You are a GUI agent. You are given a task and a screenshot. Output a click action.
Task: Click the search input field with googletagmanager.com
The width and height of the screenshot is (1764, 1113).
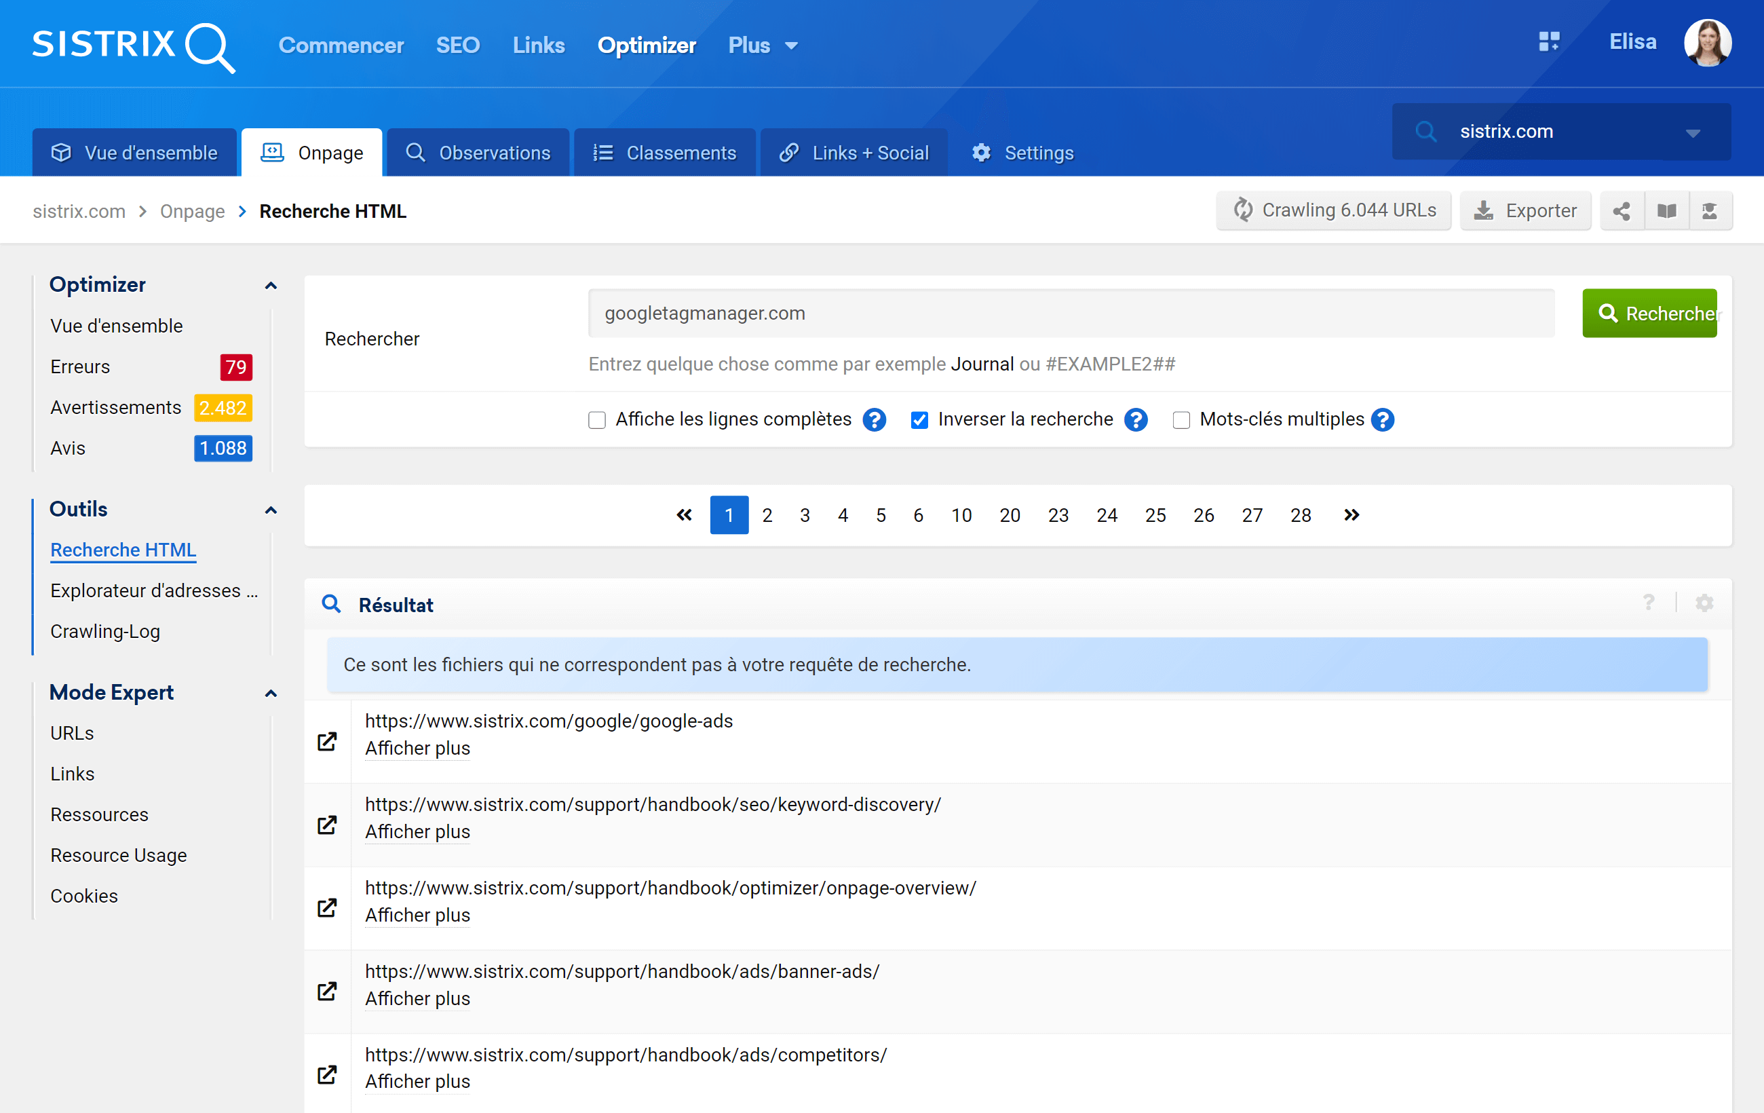[1071, 314]
